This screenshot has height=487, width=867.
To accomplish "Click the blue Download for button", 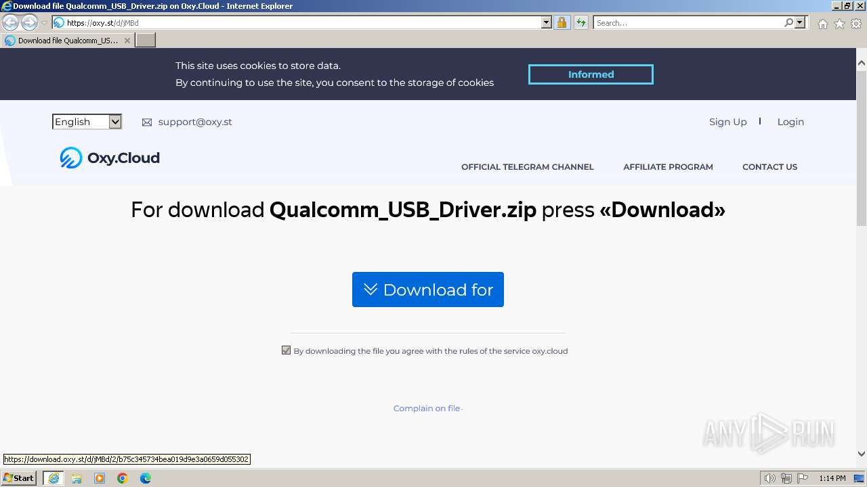I will pos(428,289).
